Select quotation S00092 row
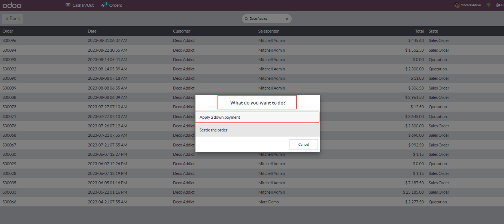The width and height of the screenshot is (504, 224). (10, 69)
